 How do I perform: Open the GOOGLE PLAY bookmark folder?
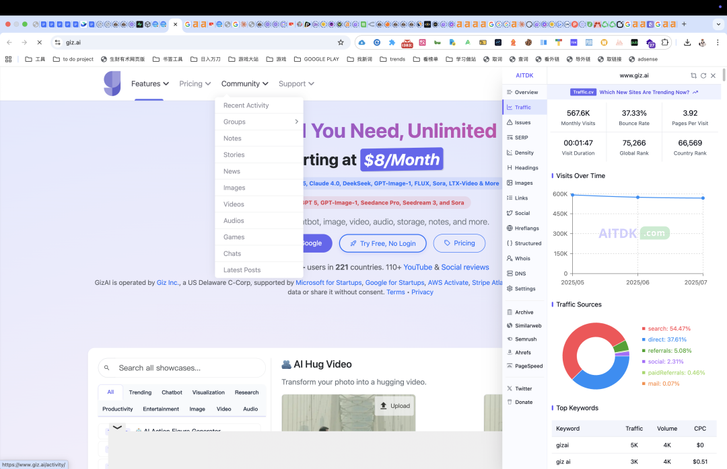[x=316, y=59]
